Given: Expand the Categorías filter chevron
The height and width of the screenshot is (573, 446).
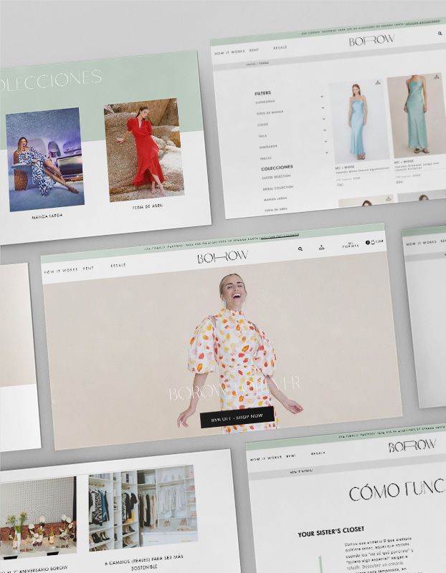Looking at the screenshot, I should coord(322,97).
